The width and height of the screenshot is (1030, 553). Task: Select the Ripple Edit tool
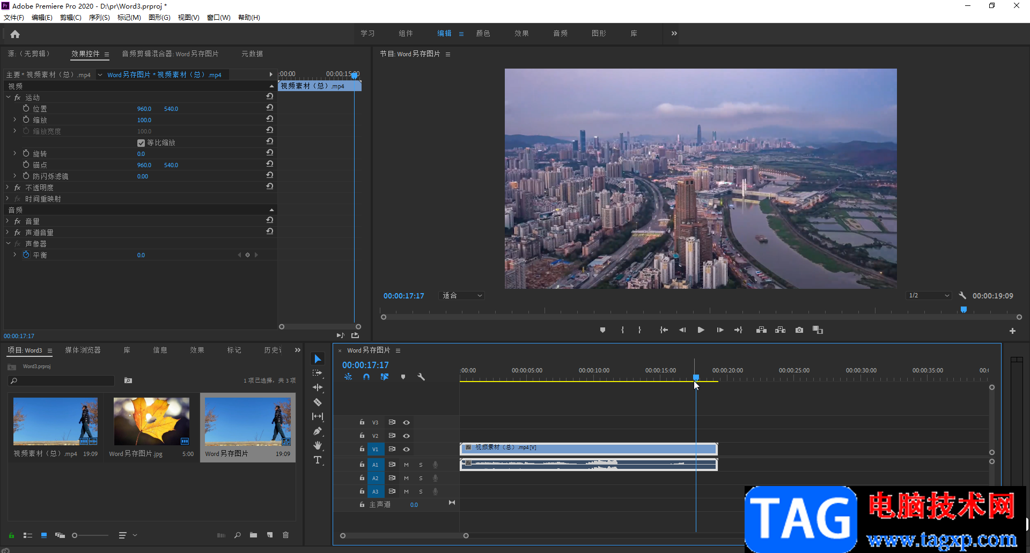pos(318,387)
